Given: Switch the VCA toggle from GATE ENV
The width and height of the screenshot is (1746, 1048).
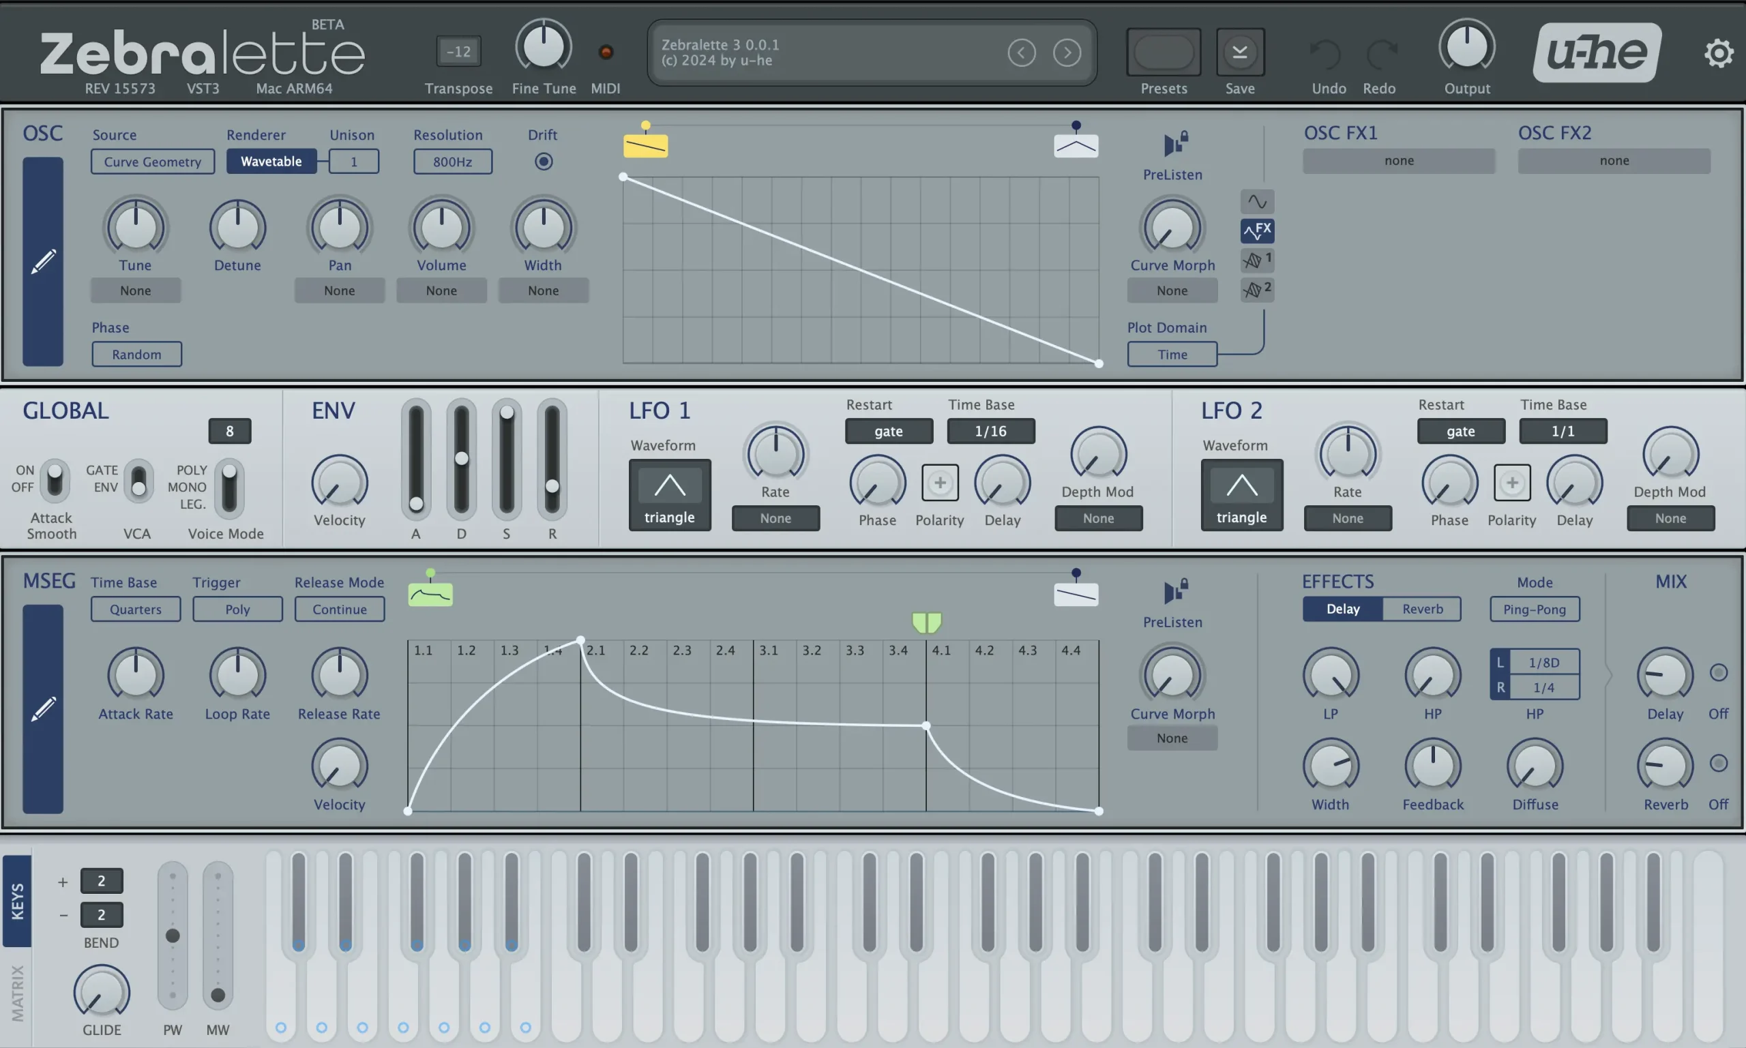Looking at the screenshot, I should coord(138,481).
